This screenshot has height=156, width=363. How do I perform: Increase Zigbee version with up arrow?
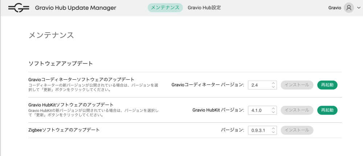click(273, 128)
